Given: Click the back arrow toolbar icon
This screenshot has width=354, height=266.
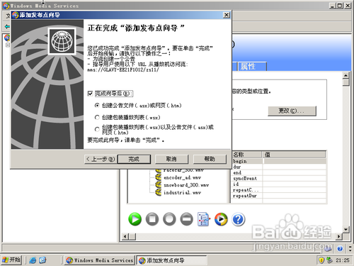Looking at the screenshot, I should (x=7, y=26).
